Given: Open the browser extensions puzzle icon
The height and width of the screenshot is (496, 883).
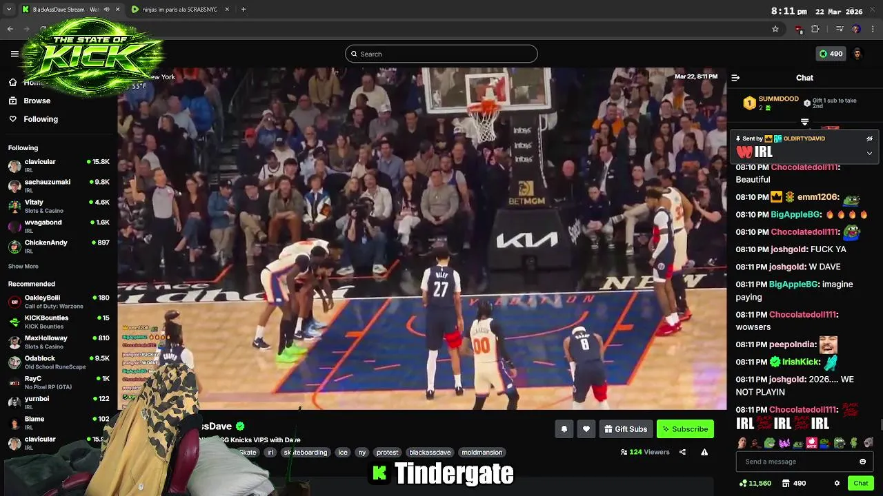Looking at the screenshot, I should pyautogui.click(x=815, y=29).
